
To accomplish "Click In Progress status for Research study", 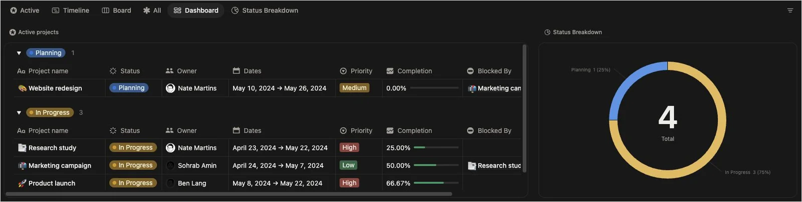I will pos(133,147).
